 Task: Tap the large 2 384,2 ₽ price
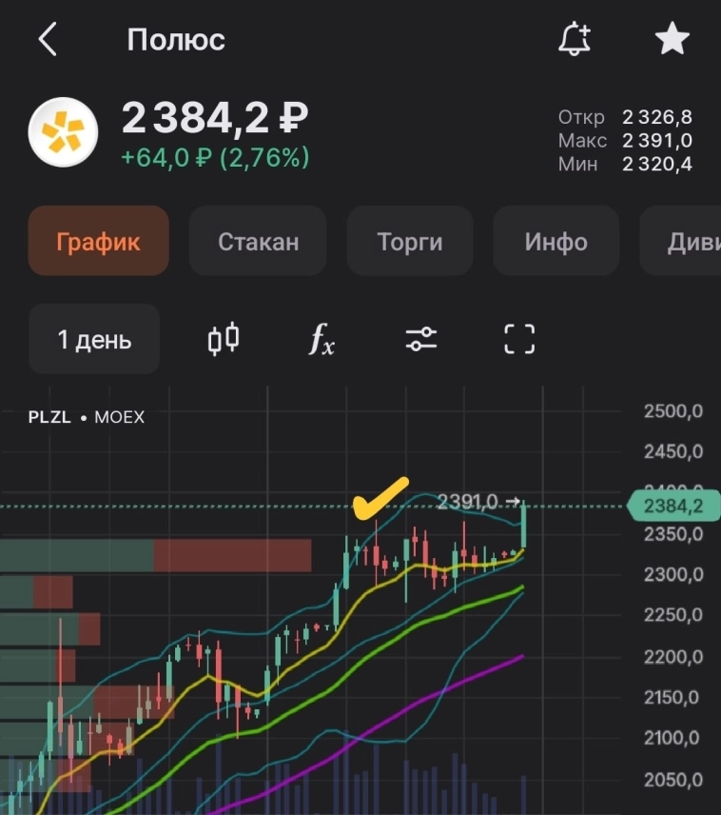[x=215, y=119]
